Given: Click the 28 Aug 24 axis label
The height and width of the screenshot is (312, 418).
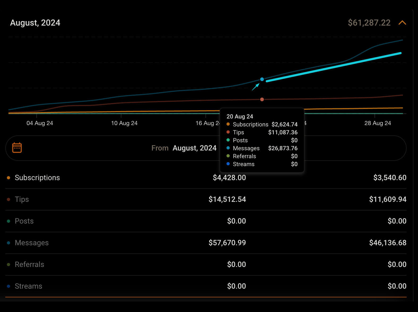Looking at the screenshot, I should point(378,123).
